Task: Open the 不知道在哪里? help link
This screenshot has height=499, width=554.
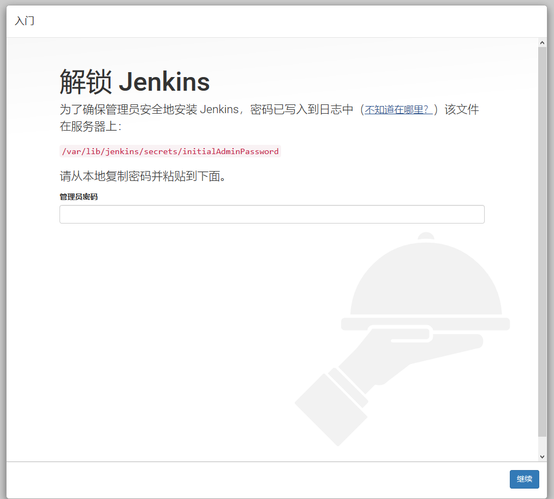Action: [x=398, y=110]
